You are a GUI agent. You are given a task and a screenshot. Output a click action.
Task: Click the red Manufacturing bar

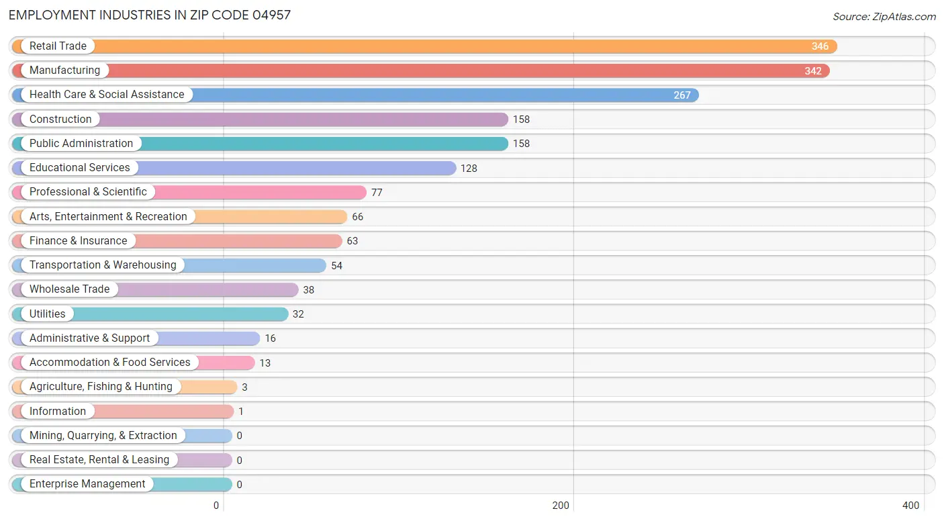[421, 70]
